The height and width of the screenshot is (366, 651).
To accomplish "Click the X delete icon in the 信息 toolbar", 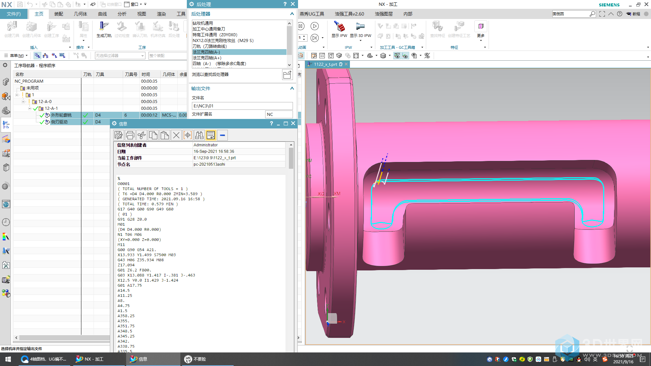I will [x=176, y=135].
